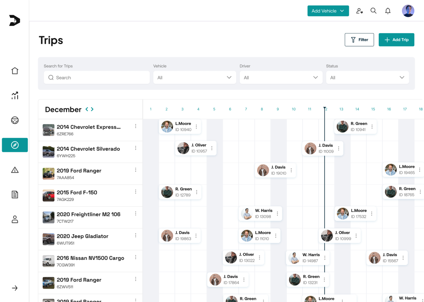
Task: Open options menu for L.Moore trip 10940
Action: pos(196,127)
